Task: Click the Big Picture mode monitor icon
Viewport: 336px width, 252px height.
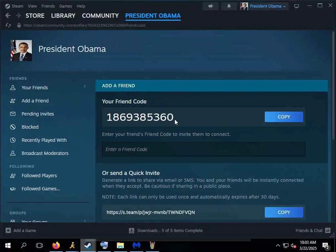Action: click(x=297, y=6)
